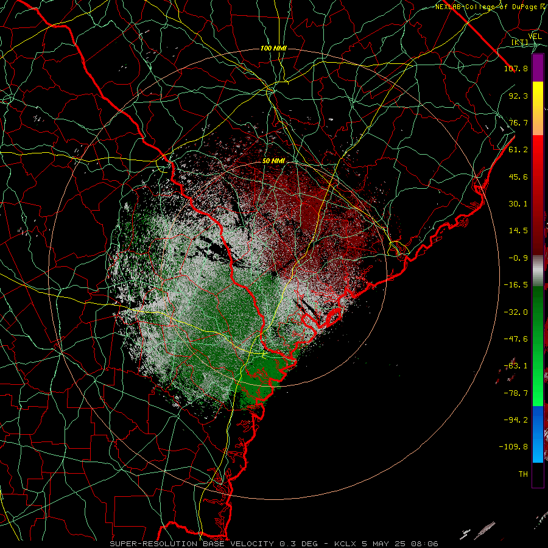This screenshot has height=548, width=548.
Task: Select the 45.6 velocity scale value
Action: (x=518, y=177)
